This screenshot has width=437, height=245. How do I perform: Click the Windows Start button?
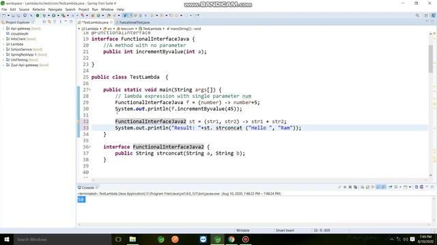click(7, 239)
